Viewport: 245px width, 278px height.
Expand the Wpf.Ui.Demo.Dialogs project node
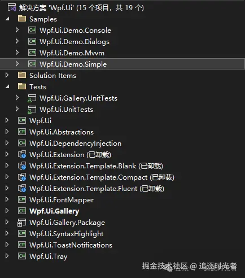click(17, 41)
